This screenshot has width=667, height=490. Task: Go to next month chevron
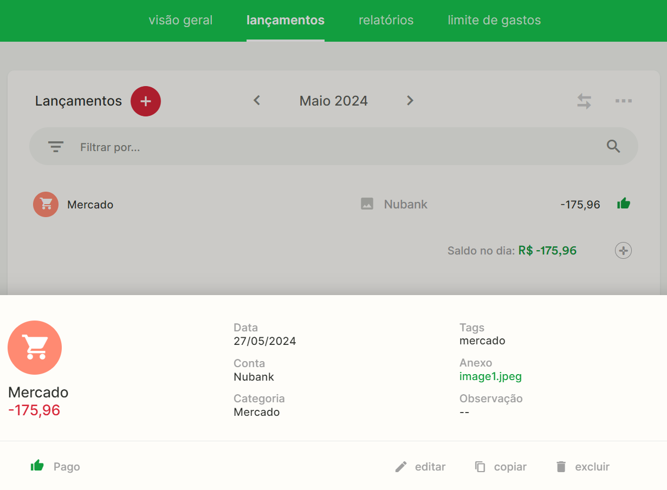pyautogui.click(x=410, y=100)
